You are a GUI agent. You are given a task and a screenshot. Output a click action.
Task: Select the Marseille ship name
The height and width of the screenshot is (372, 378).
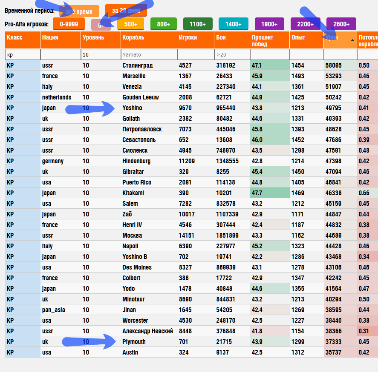(134, 76)
